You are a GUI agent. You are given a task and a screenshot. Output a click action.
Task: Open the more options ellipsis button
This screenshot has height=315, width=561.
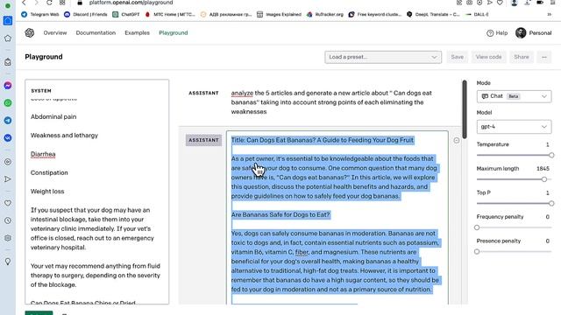pyautogui.click(x=544, y=57)
